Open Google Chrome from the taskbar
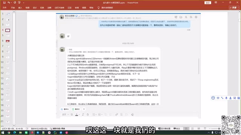This screenshot has height=135, width=241. [x=9, y=132]
